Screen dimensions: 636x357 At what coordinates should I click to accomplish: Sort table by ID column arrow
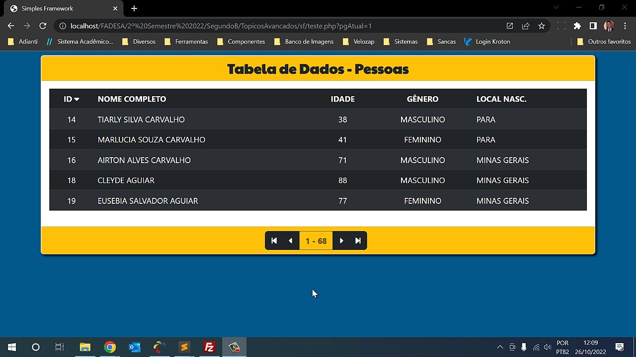click(77, 99)
